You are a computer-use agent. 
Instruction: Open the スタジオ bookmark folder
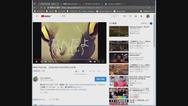click(50, 11)
